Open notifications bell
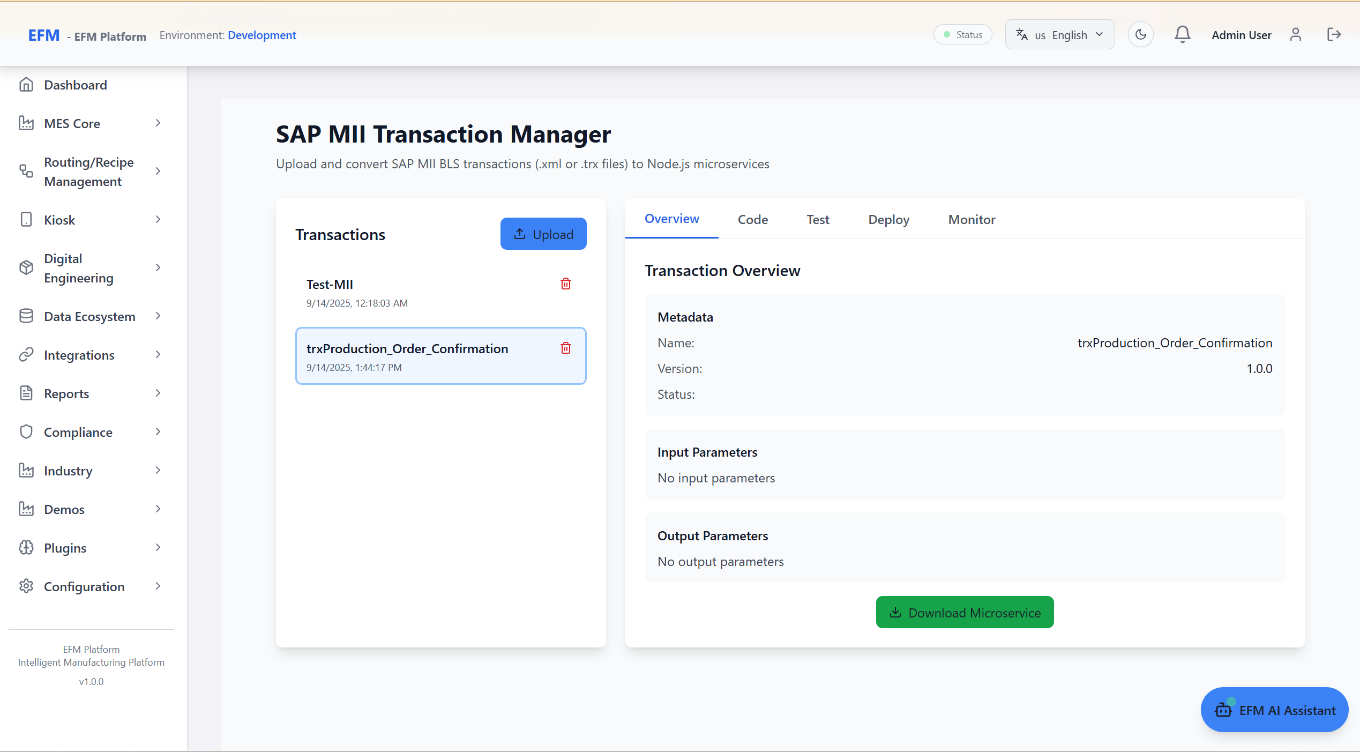 (1182, 35)
